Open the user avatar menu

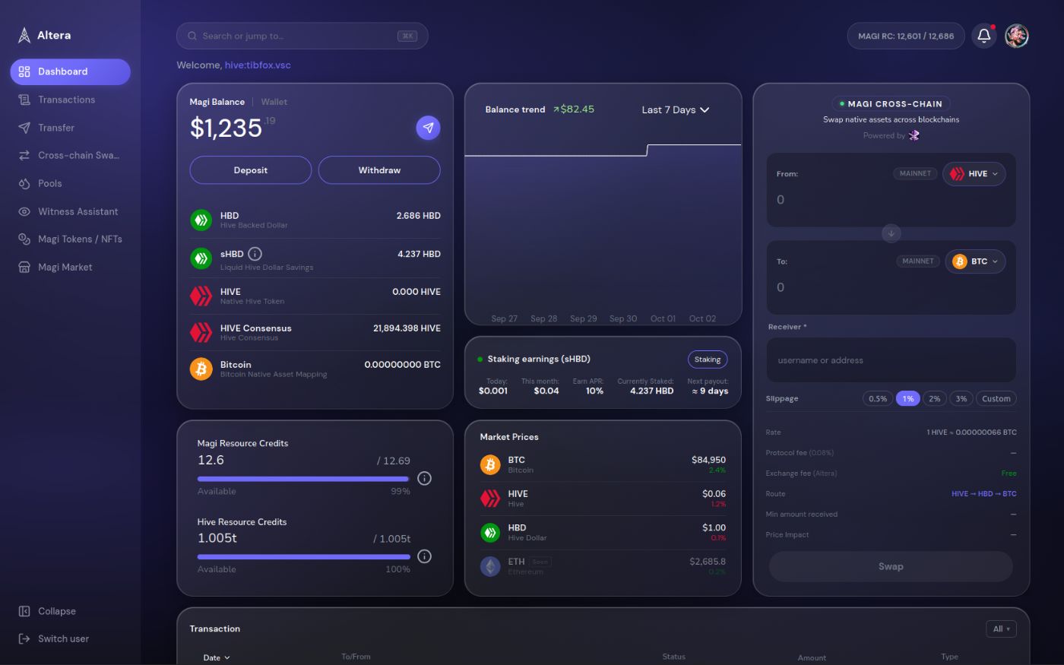(x=1016, y=36)
